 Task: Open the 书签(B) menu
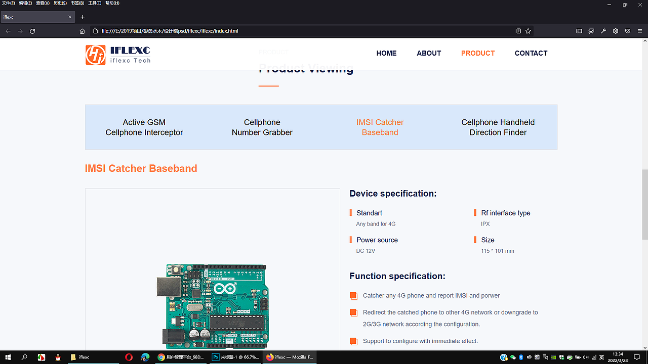[77, 3]
